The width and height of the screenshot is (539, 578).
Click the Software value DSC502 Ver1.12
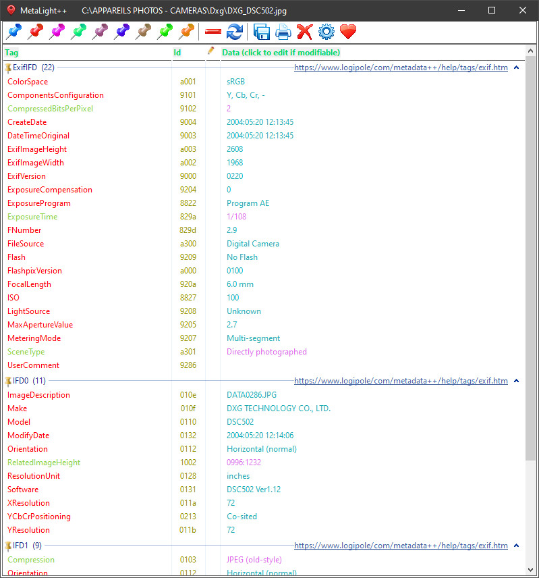click(x=254, y=490)
